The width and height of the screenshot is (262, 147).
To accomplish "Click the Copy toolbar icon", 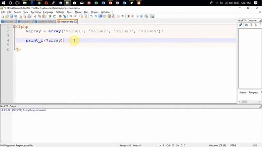I will point(39,16).
